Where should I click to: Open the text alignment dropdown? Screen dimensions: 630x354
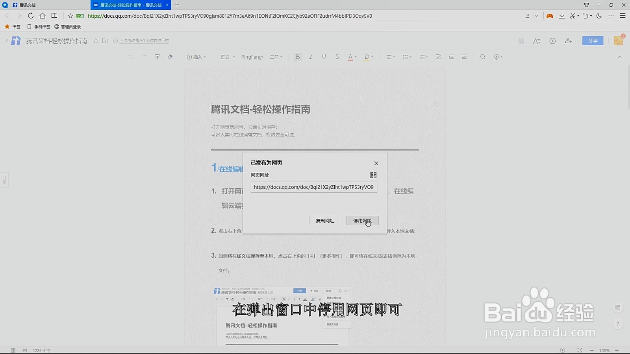tap(390, 57)
